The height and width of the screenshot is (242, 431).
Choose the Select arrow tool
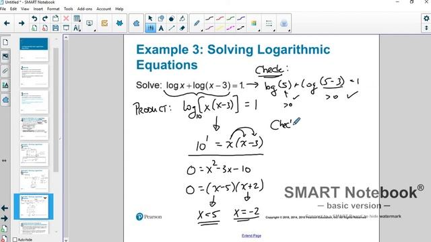click(x=150, y=18)
